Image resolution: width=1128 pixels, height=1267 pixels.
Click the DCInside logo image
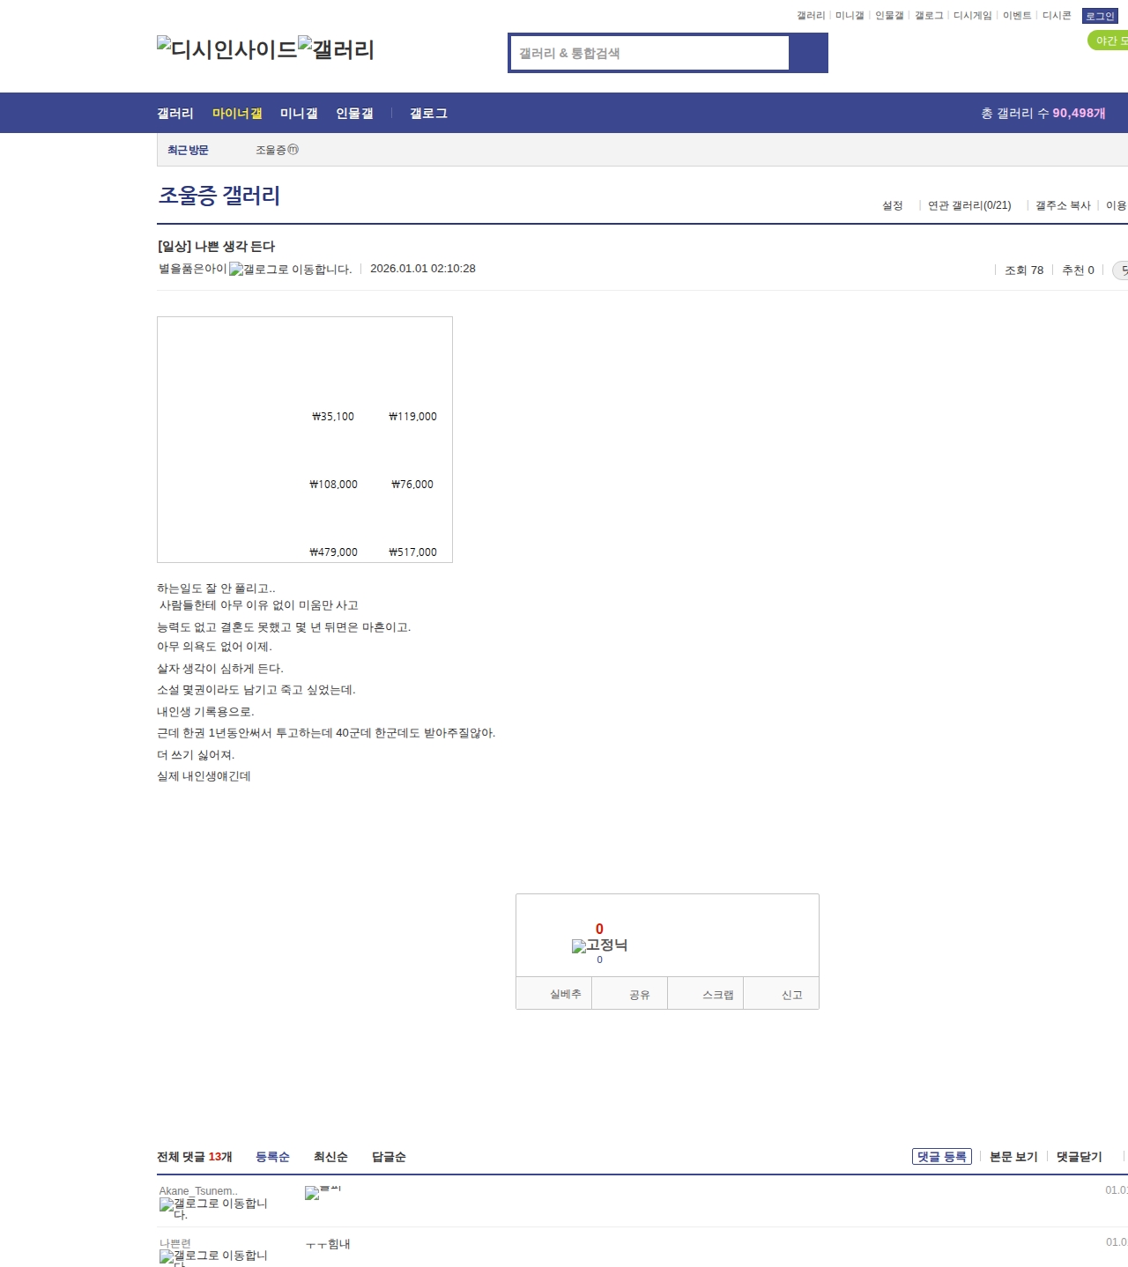point(226,48)
